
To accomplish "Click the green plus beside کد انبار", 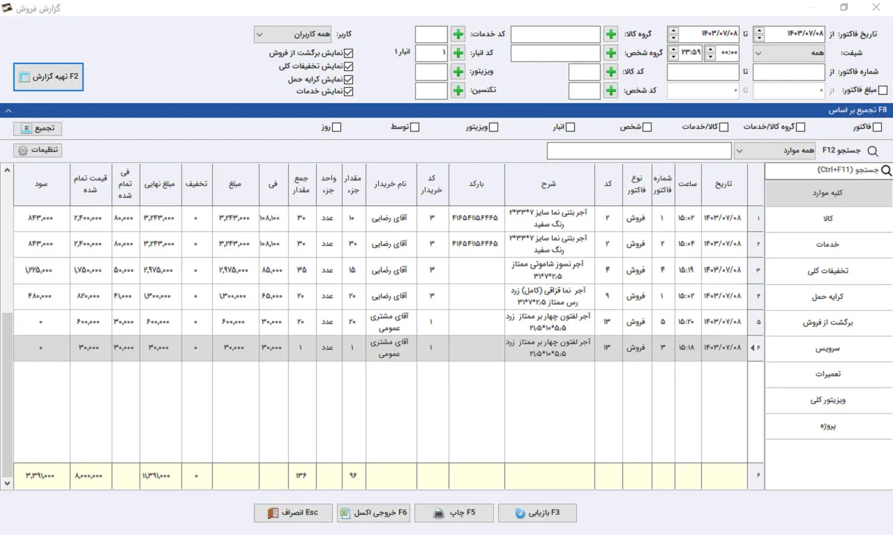I will [x=458, y=53].
